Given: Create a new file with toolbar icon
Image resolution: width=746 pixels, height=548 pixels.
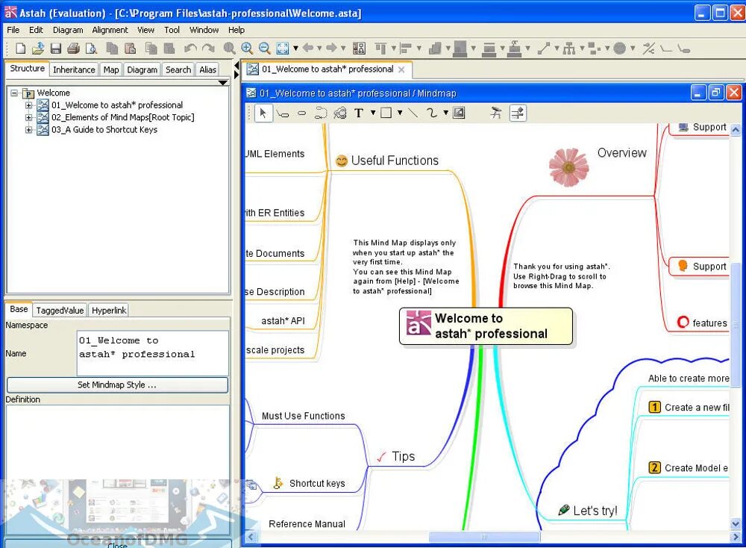Looking at the screenshot, I should [x=20, y=48].
